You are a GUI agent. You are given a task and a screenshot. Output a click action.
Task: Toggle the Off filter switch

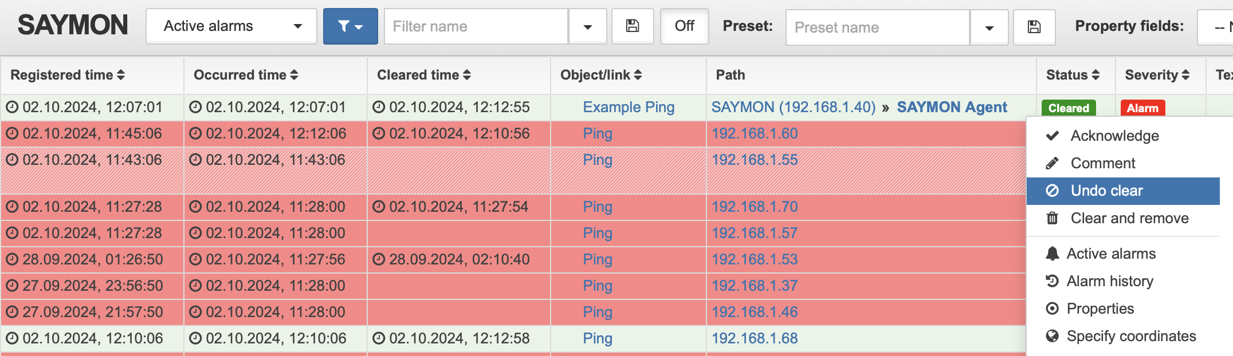pyautogui.click(x=685, y=26)
